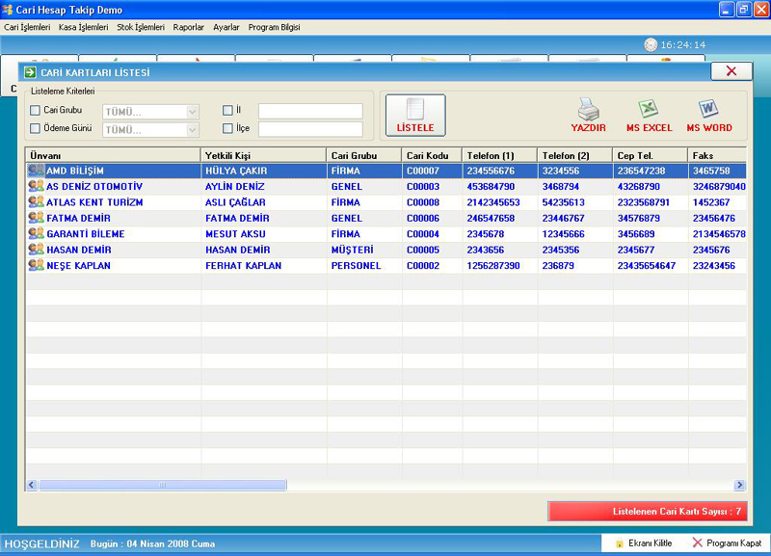This screenshot has width=771, height=556.
Task: Export list with MS EXCEL icon
Action: tap(649, 109)
